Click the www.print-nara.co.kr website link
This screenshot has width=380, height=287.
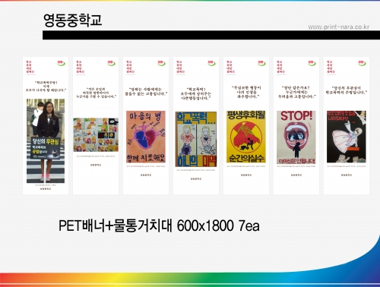tap(339, 27)
